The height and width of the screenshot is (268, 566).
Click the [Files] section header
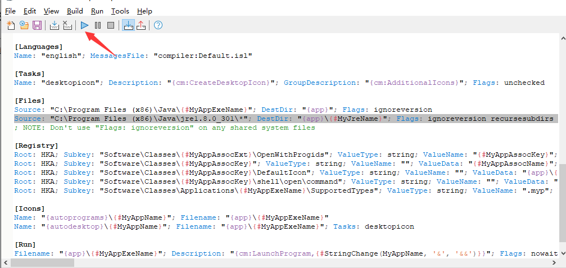[x=30, y=101]
